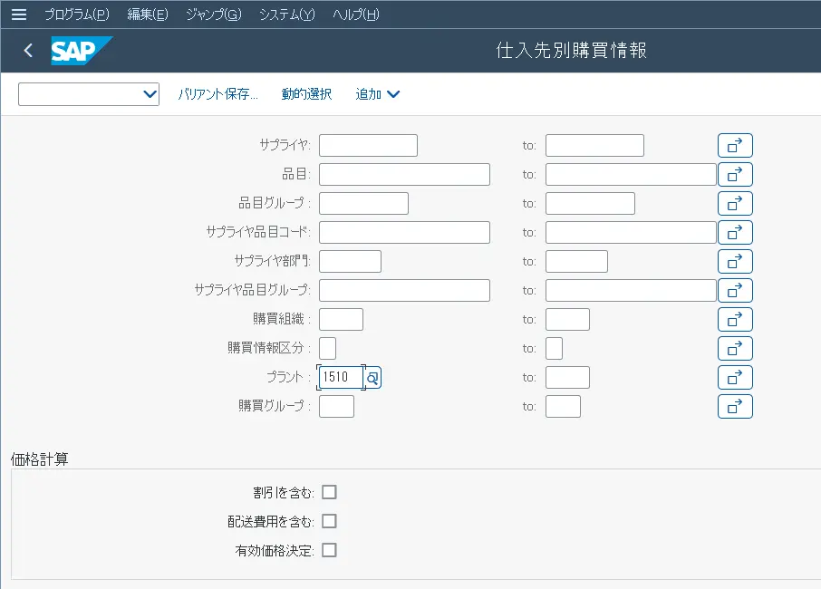Click the サプライヤ from input field

368,146
